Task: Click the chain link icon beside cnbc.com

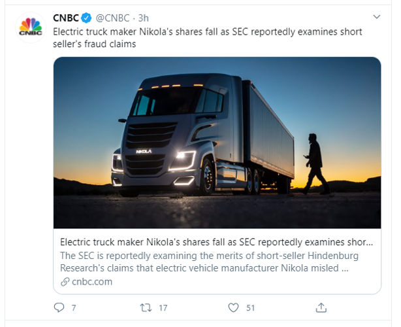Action: coord(64,282)
